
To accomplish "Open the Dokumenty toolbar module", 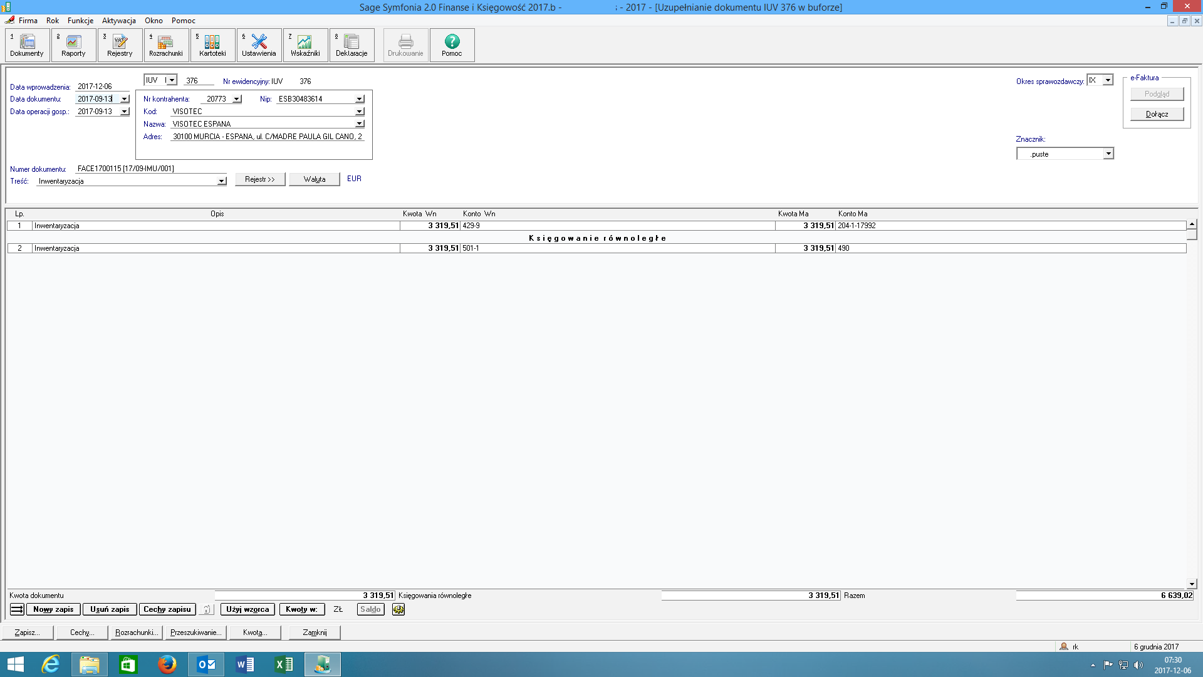I will coord(27,45).
